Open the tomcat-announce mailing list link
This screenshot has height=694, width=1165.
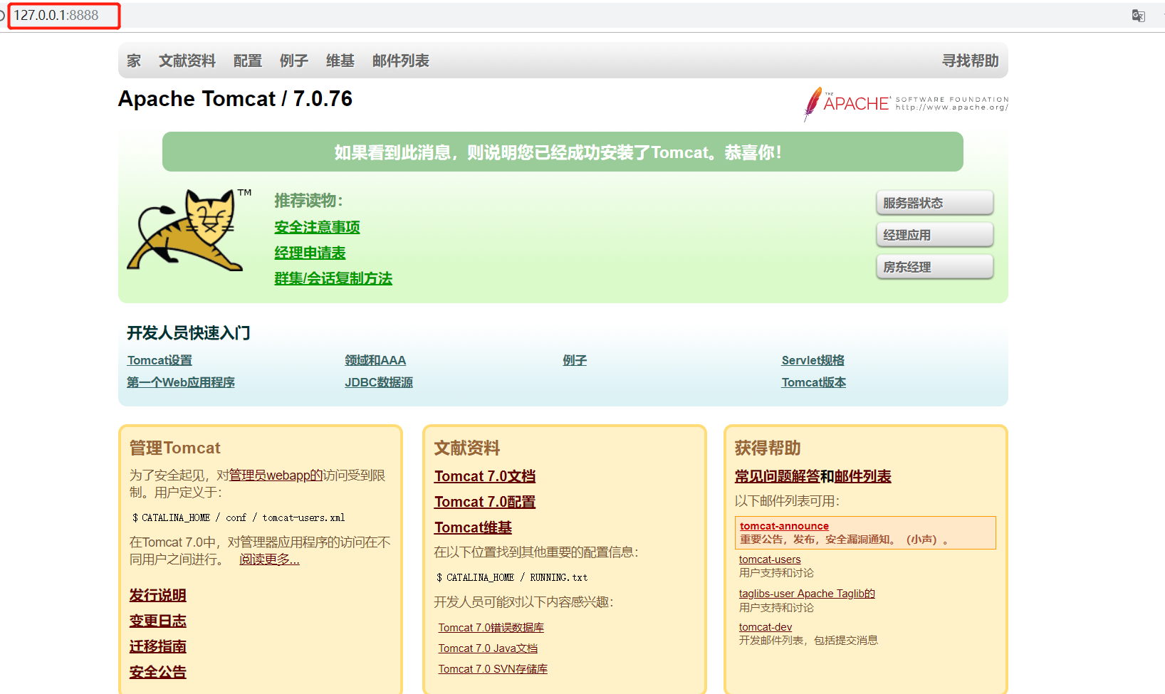(784, 526)
